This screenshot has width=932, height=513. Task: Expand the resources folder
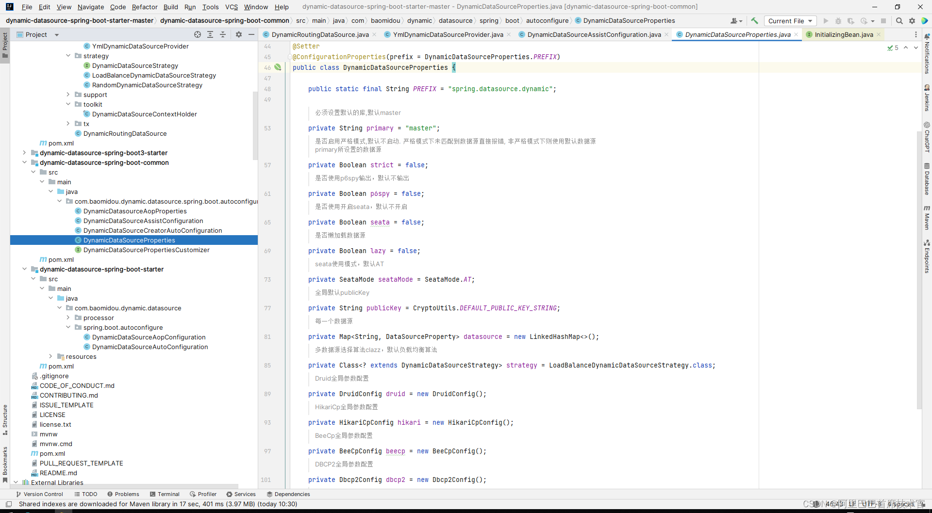pyautogui.click(x=50, y=356)
